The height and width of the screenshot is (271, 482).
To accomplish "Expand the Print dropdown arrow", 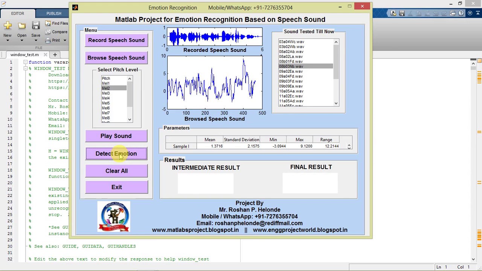I will pos(65,40).
